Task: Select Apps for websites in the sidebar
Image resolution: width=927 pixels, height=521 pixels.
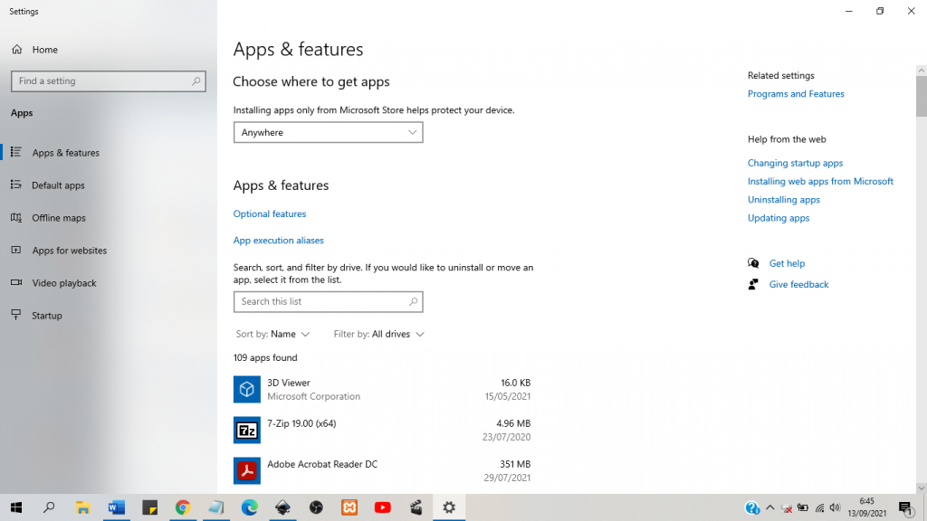Action: (69, 250)
